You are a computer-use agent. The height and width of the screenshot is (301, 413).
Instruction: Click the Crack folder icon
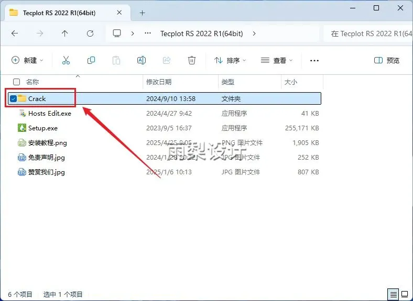click(x=22, y=98)
